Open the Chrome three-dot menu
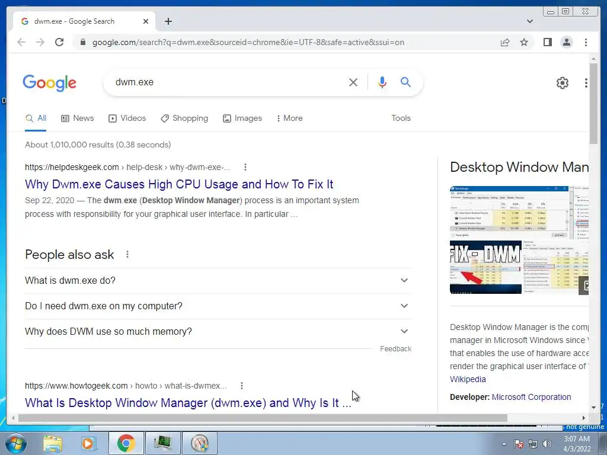 [x=586, y=42]
